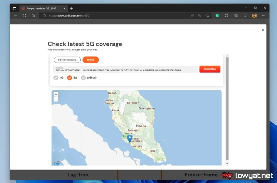Image resolution: width=277 pixels, height=183 pixels.
Task: Click the Selangor label on map
Action: 134,130
